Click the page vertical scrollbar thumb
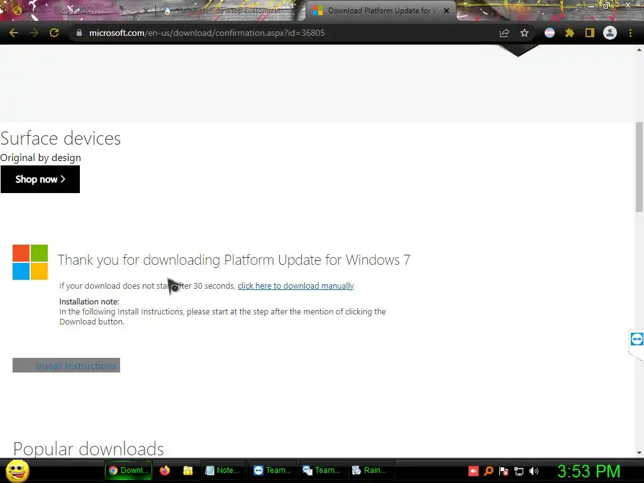This screenshot has width=644, height=483. pyautogui.click(x=639, y=166)
